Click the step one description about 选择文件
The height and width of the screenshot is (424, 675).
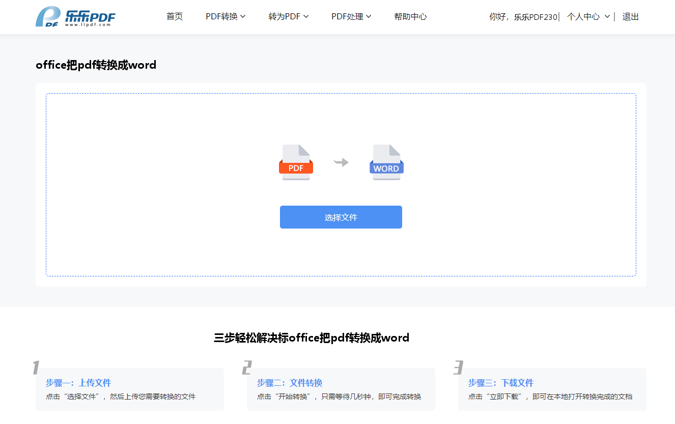[121, 397]
